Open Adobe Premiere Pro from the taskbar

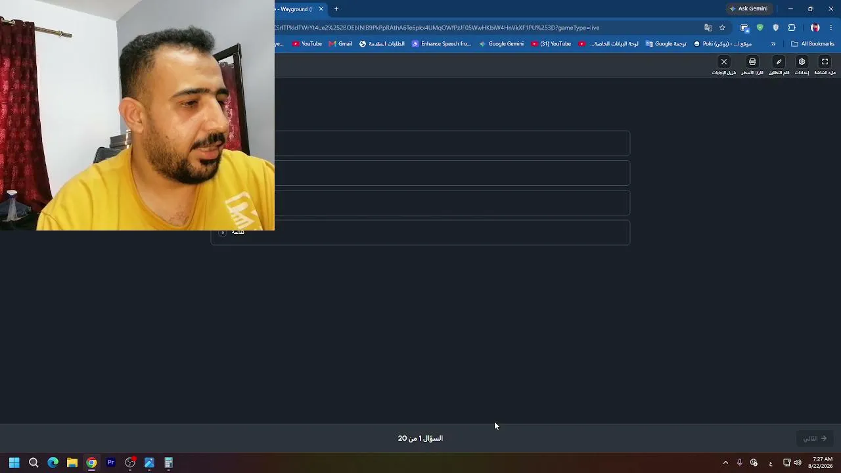(x=111, y=462)
